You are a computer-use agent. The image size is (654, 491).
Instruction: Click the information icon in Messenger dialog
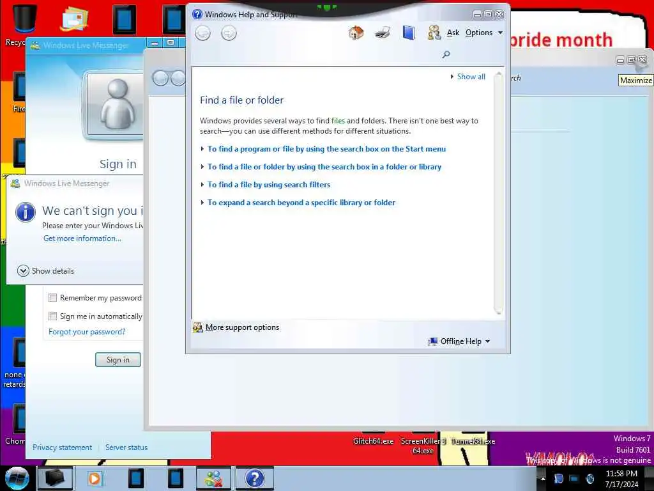coord(26,212)
